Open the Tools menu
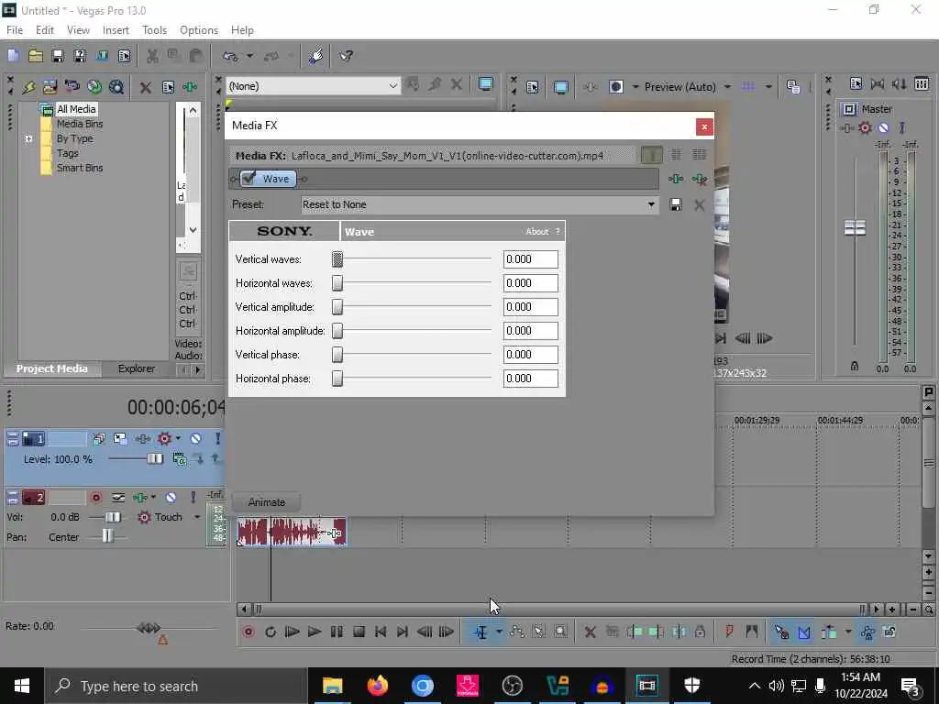This screenshot has height=704, width=939. coord(154,30)
